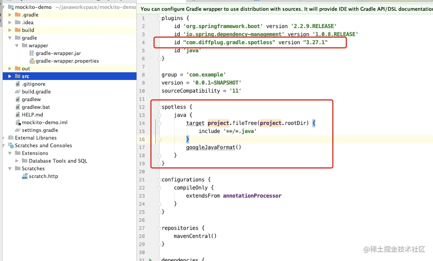Click the gradlew.bat file icon
This screenshot has width=433, height=261.
(x=18, y=107)
